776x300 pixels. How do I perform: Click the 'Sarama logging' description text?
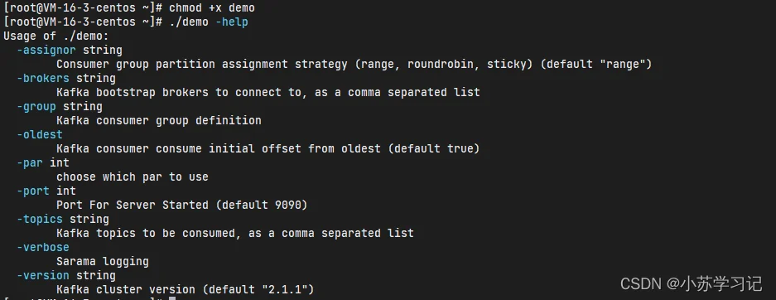point(103,261)
